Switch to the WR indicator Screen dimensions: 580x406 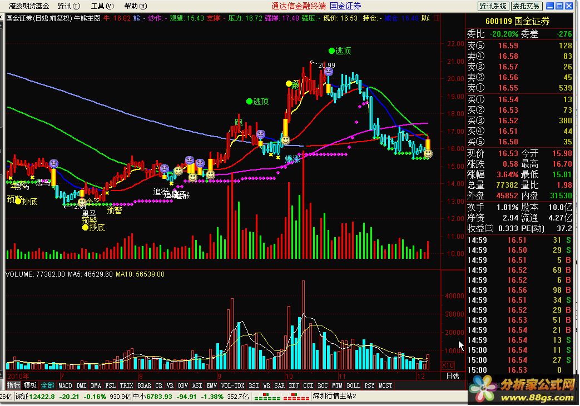pyautogui.click(x=267, y=385)
